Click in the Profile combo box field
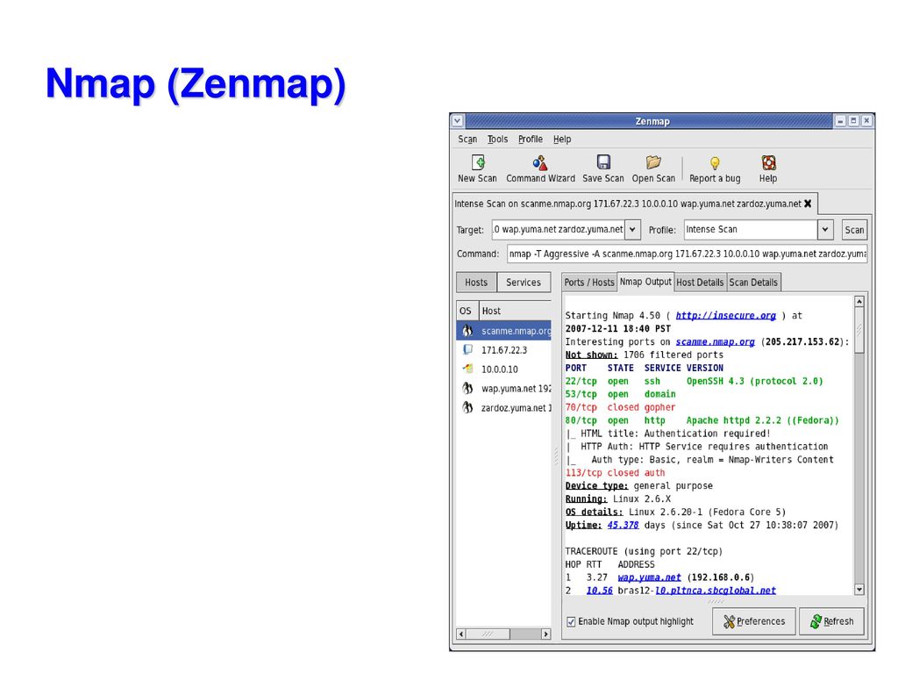898x674 pixels. (x=751, y=229)
